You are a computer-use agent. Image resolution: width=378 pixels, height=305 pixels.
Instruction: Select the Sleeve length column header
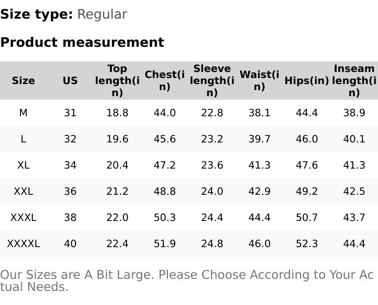(x=212, y=81)
